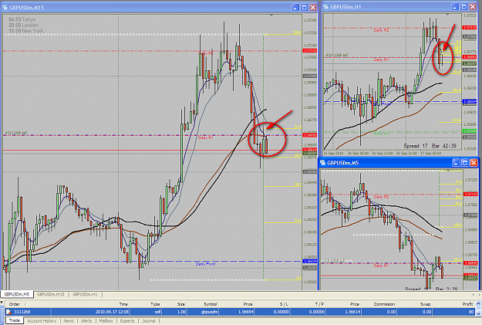The height and width of the screenshot is (325, 482).
Task: Maximize the GBPUSDm,M15 chart window
Action: [x=305, y=8]
